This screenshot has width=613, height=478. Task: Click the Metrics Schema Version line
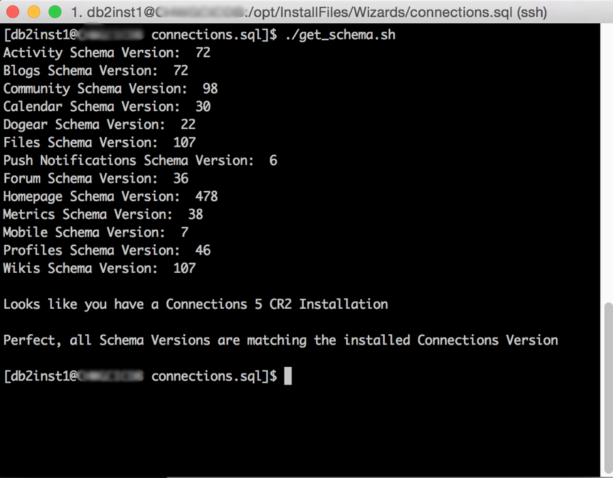pos(104,214)
